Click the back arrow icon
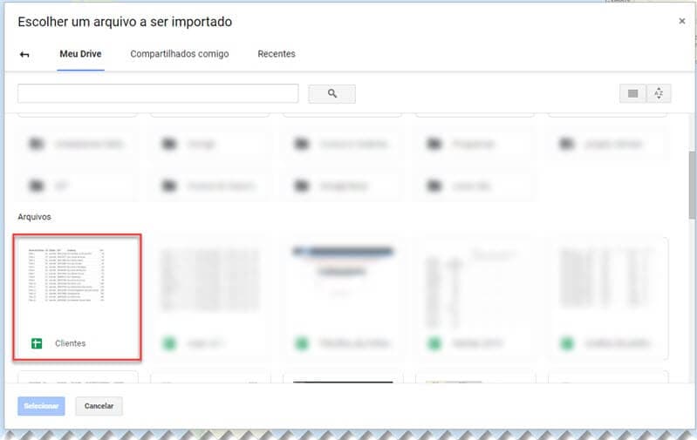The height and width of the screenshot is (440, 697). (x=24, y=54)
